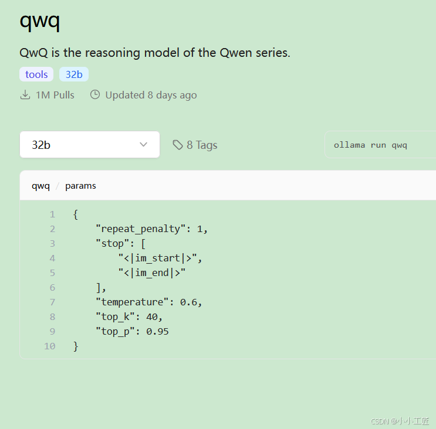Screen dimensions: 436x429
Task: Click the clock icon beside Updated
Action: 95,95
